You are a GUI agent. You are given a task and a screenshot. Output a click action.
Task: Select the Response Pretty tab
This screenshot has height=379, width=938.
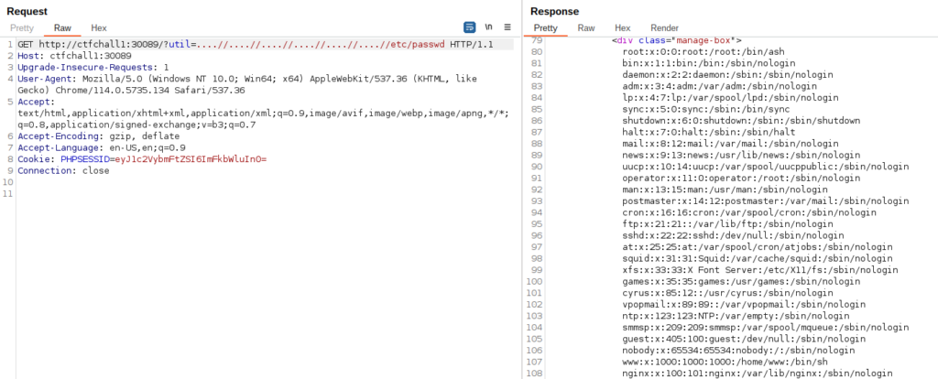(x=546, y=28)
